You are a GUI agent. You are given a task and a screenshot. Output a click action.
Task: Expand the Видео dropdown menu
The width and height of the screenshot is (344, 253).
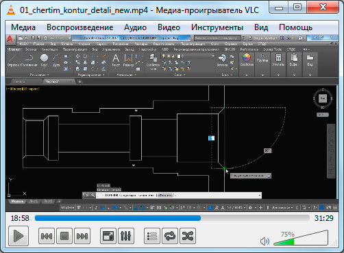[169, 27]
